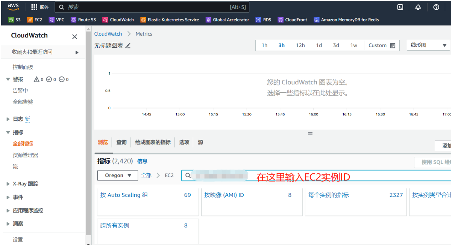Expand the 事件 events section

tap(8, 197)
